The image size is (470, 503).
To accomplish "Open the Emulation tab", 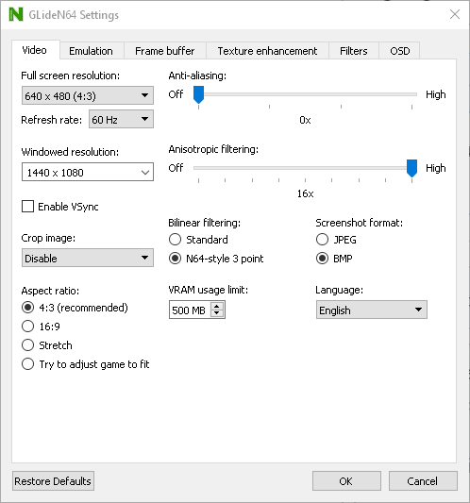I will (x=92, y=51).
